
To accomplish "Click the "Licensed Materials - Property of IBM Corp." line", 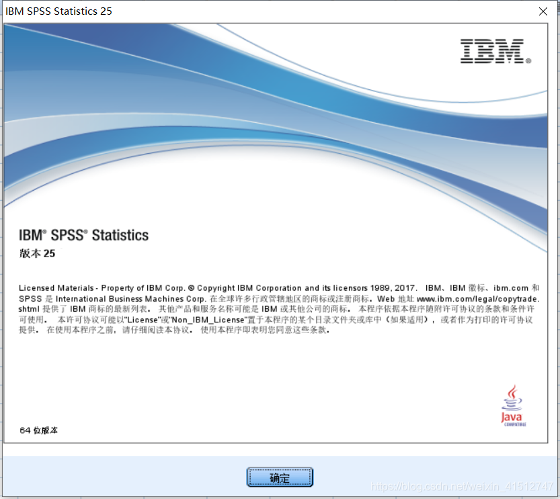I will (102, 288).
